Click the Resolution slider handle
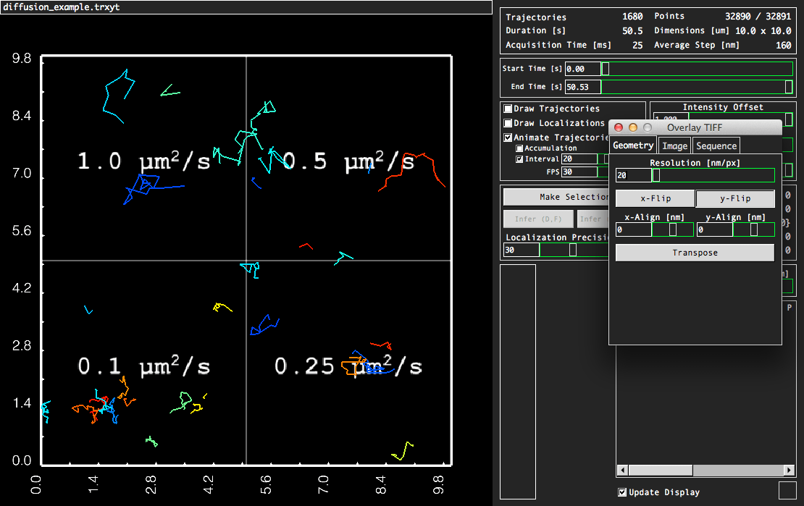This screenshot has width=804, height=506. pyautogui.click(x=656, y=175)
